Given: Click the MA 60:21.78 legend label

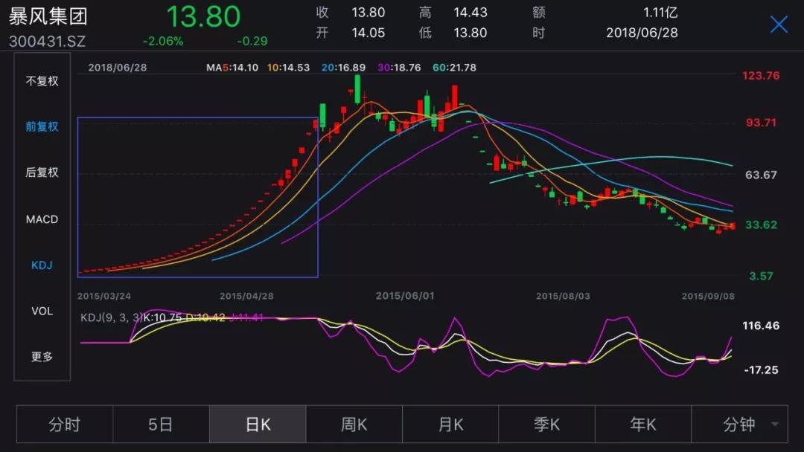Looking at the screenshot, I should pos(454,68).
